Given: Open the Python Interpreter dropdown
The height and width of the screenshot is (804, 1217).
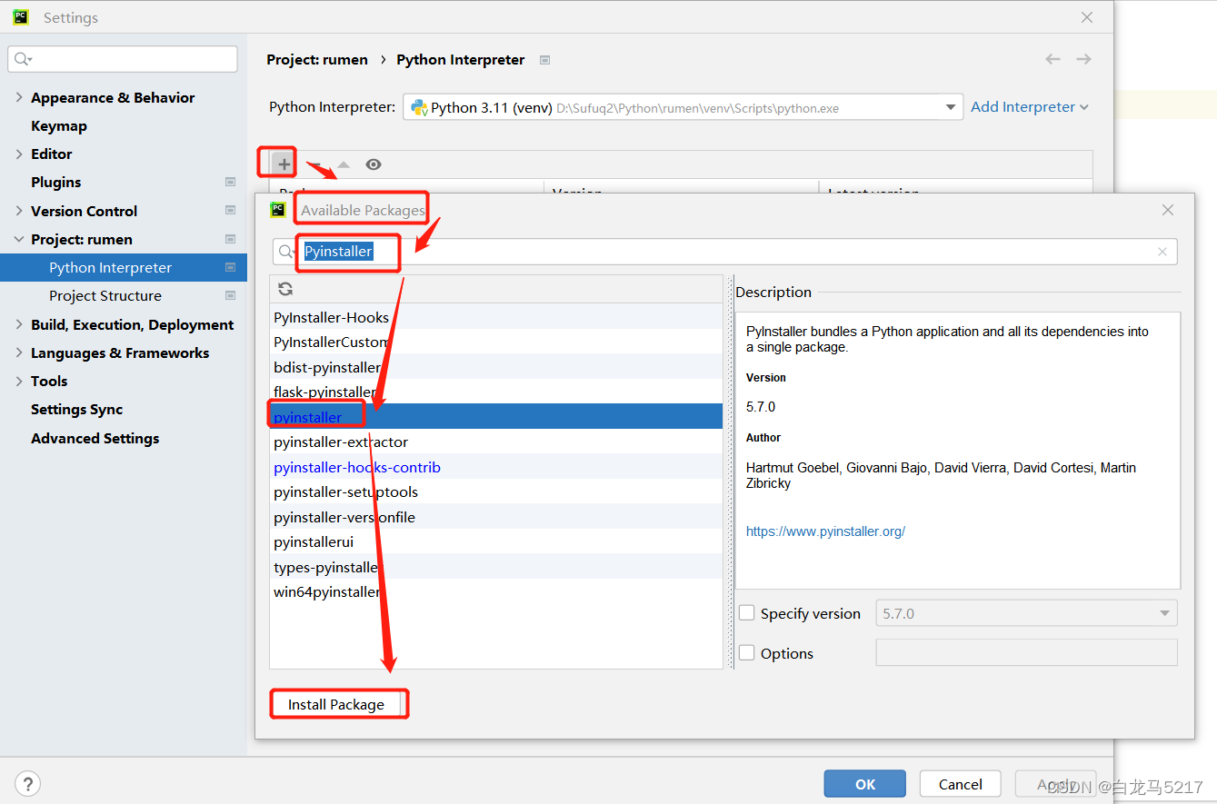Looking at the screenshot, I should coord(683,107).
